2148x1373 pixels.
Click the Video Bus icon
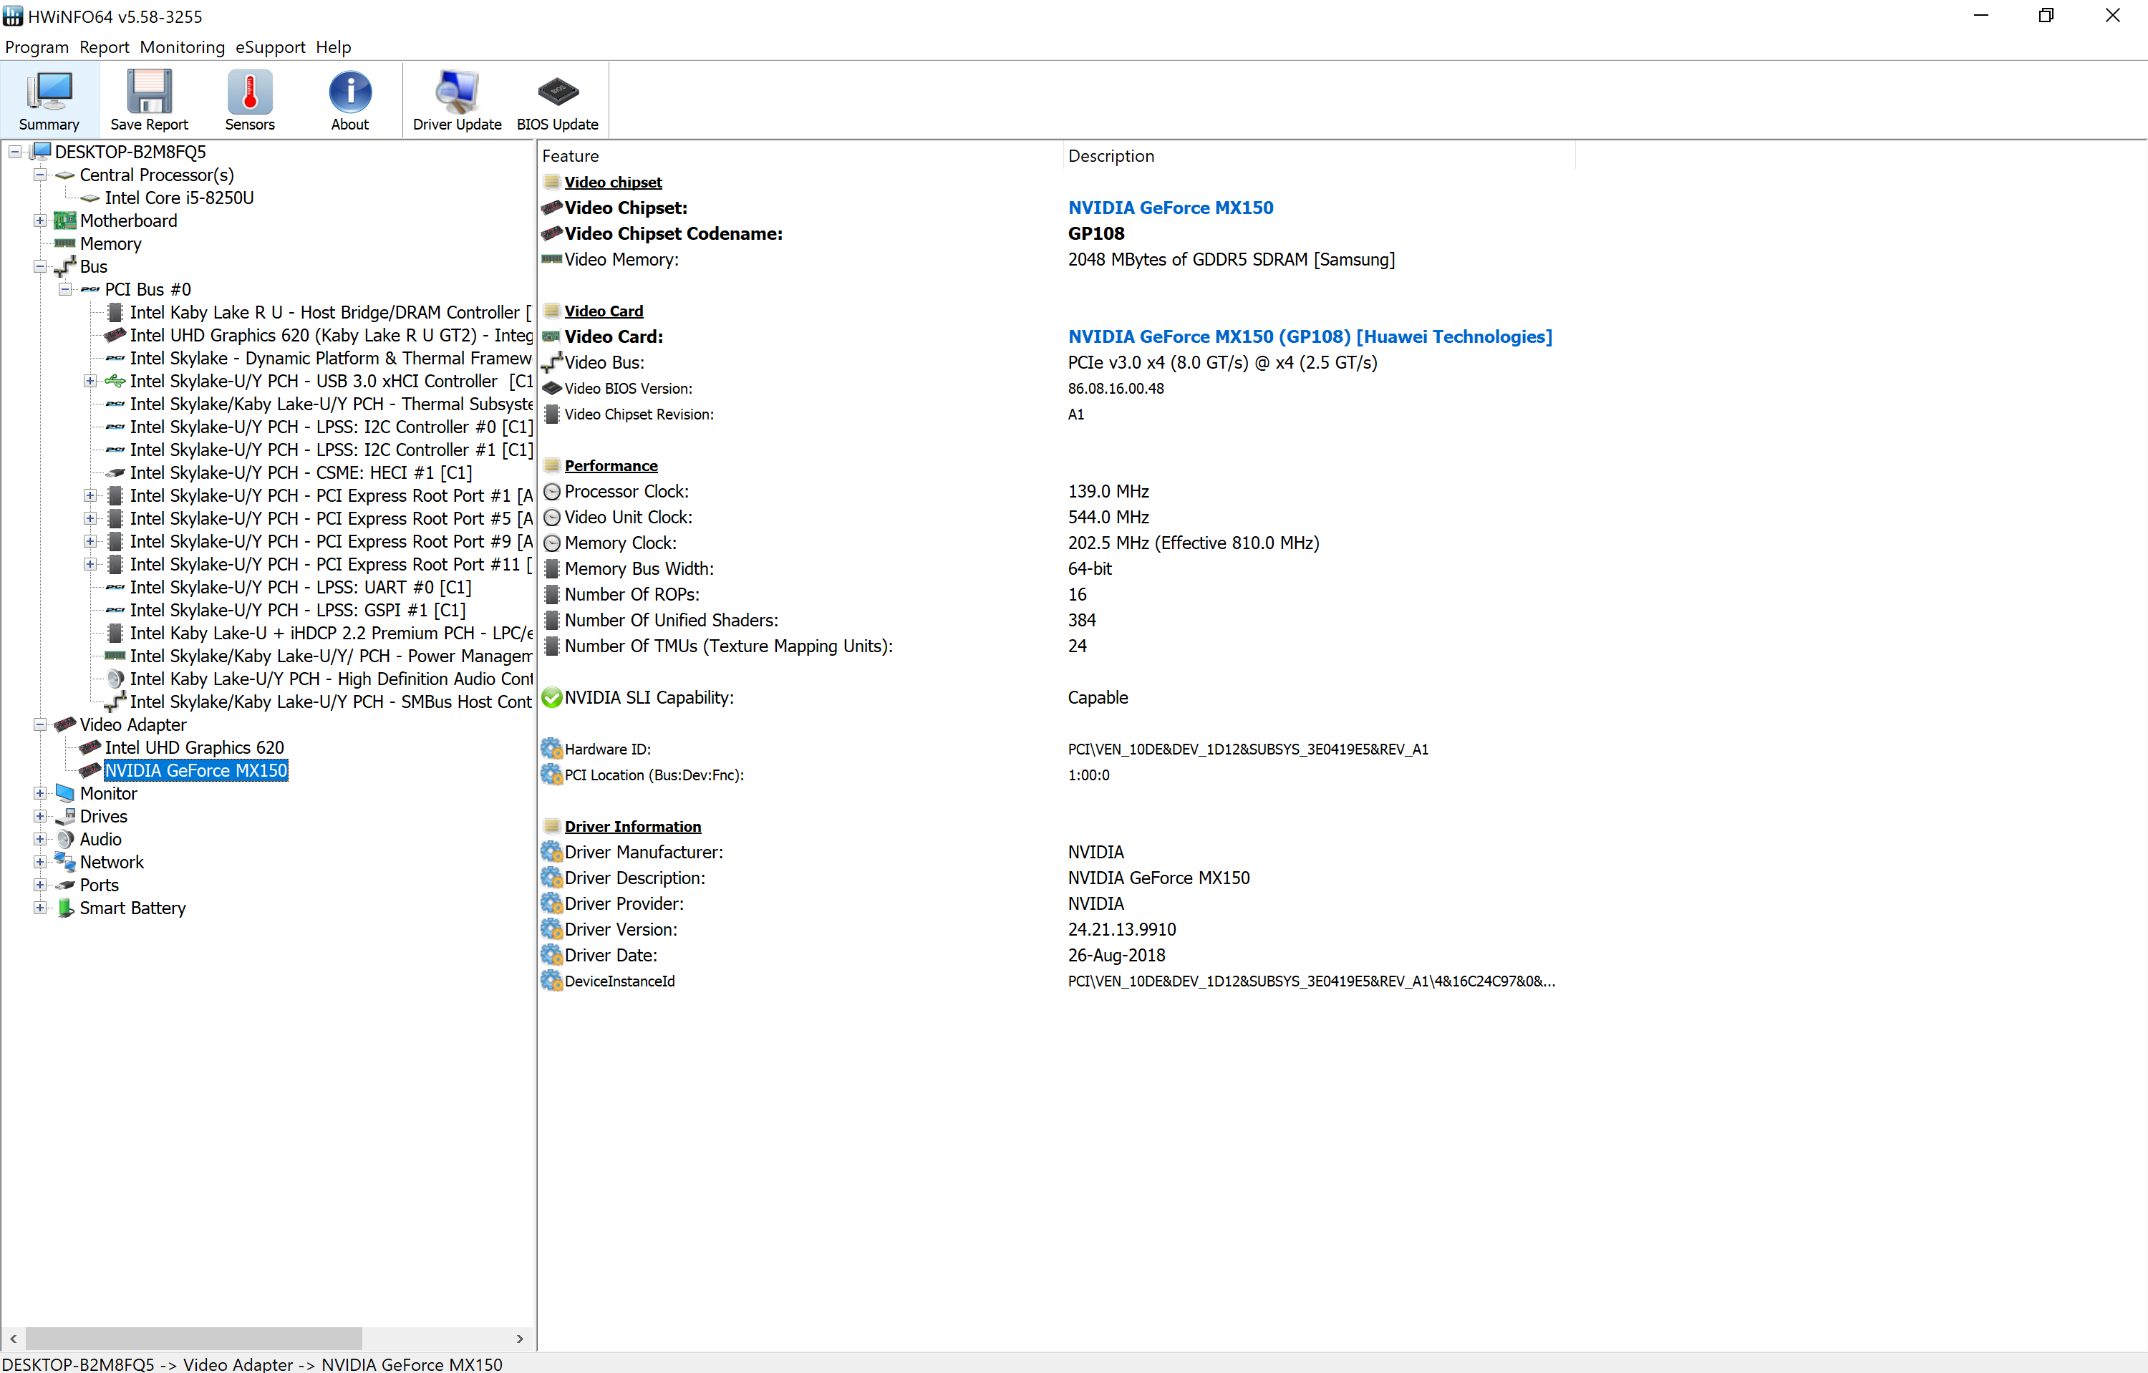tap(552, 362)
